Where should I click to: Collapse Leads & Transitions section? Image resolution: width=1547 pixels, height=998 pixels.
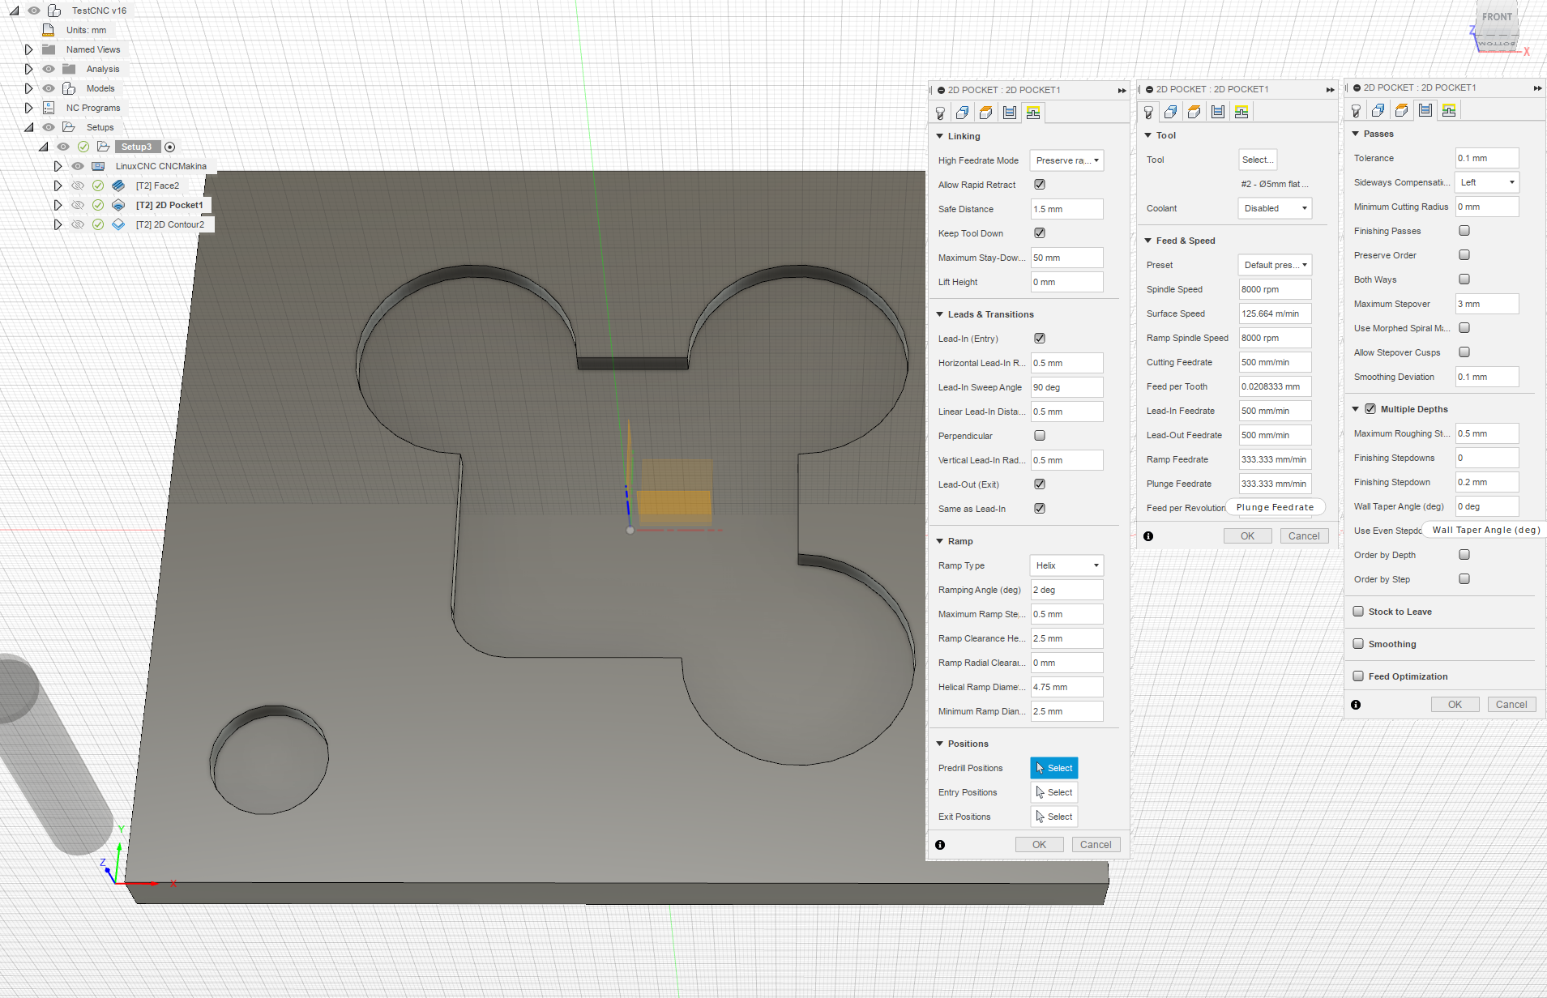point(940,314)
